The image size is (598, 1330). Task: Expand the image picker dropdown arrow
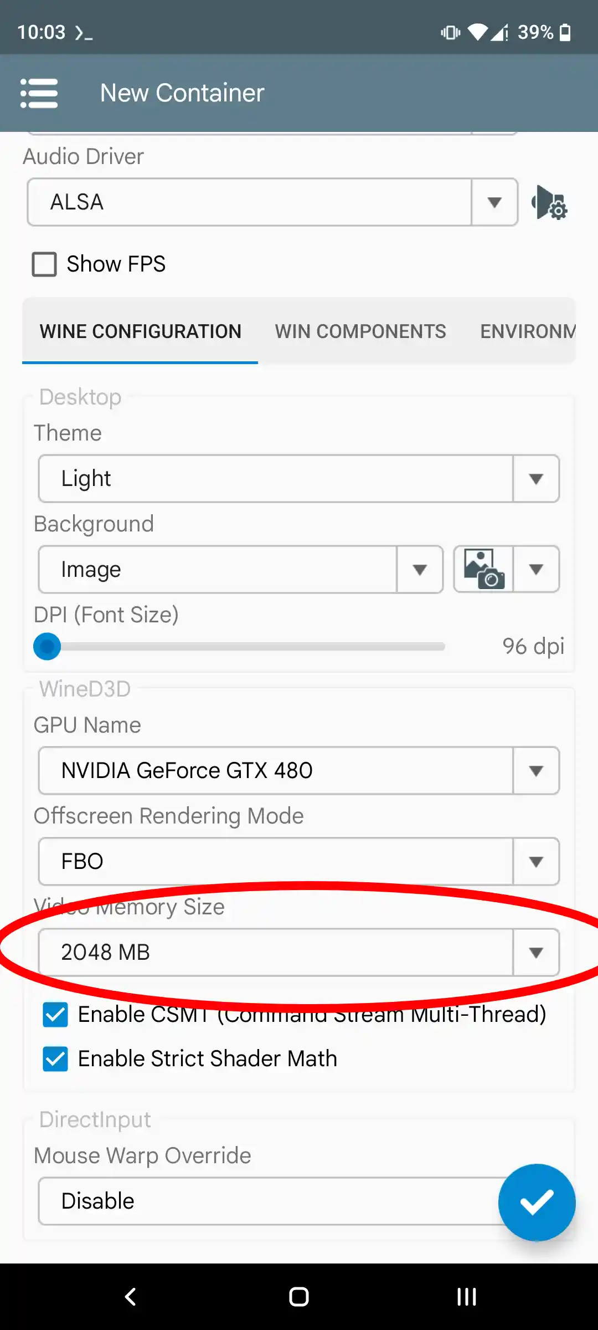[536, 569]
